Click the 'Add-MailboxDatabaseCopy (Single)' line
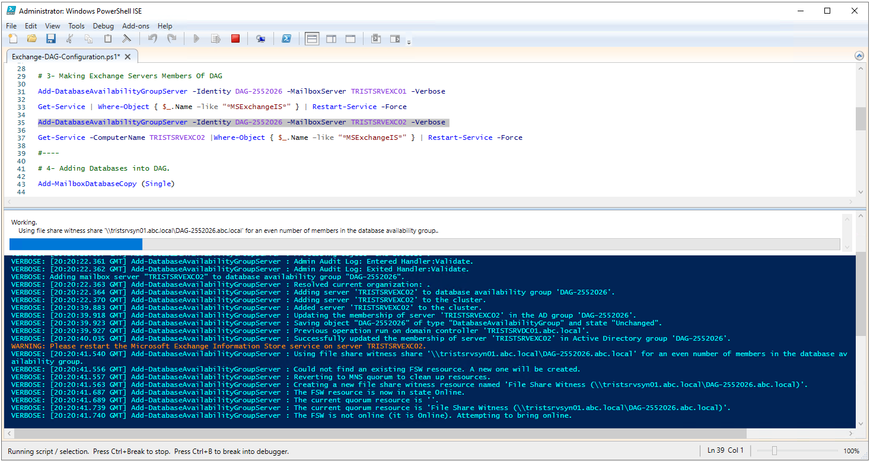Screen dimensions: 870x461 pos(106,184)
